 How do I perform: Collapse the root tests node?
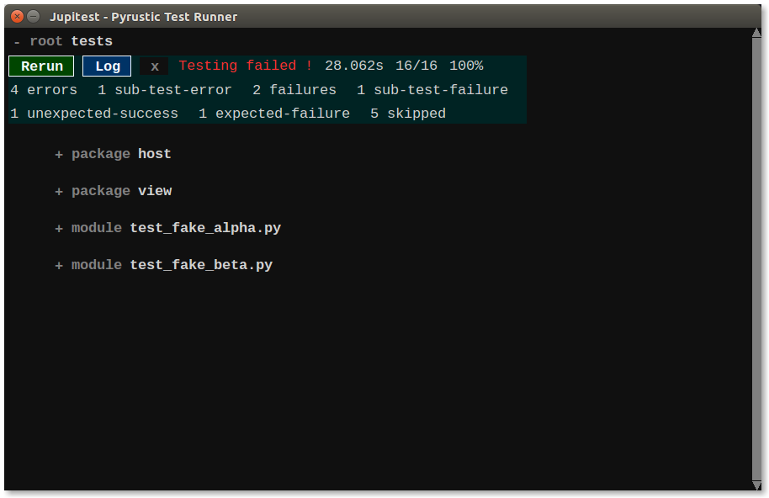point(17,42)
